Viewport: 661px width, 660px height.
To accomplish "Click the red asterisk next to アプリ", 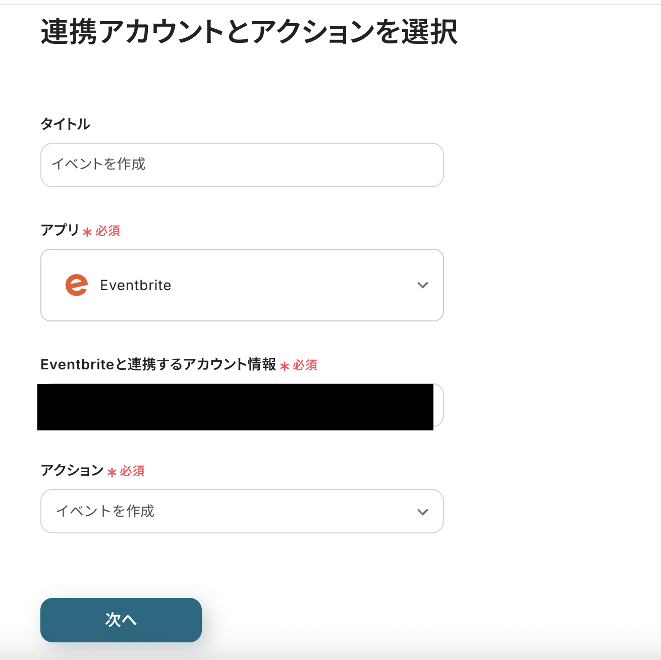I will pos(87,232).
